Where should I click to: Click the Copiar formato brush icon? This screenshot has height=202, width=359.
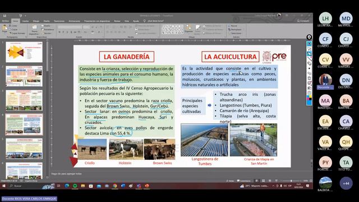point(10,33)
